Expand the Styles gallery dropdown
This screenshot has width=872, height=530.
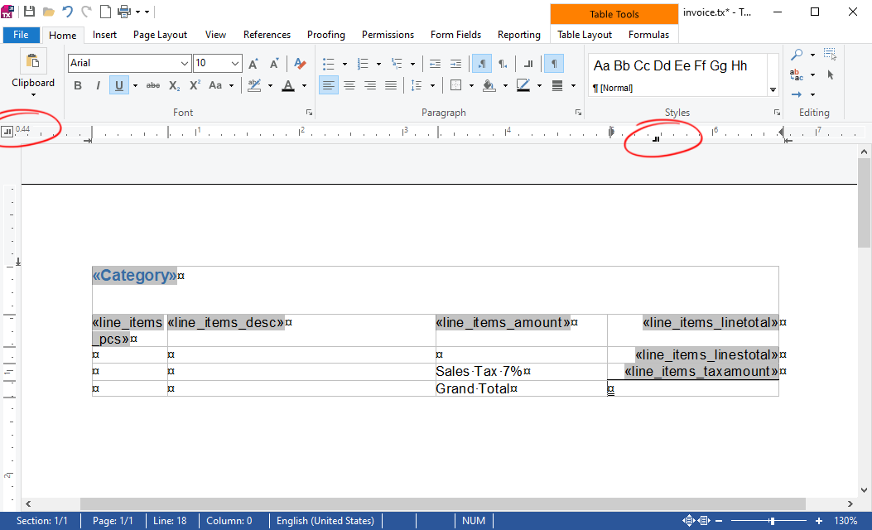[x=773, y=90]
